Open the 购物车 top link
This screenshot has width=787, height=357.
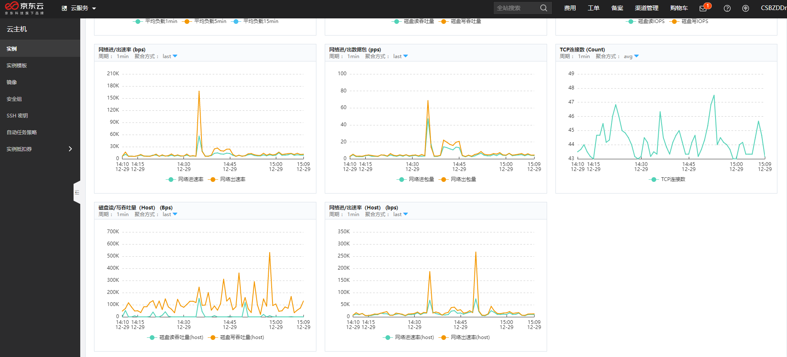pyautogui.click(x=679, y=8)
